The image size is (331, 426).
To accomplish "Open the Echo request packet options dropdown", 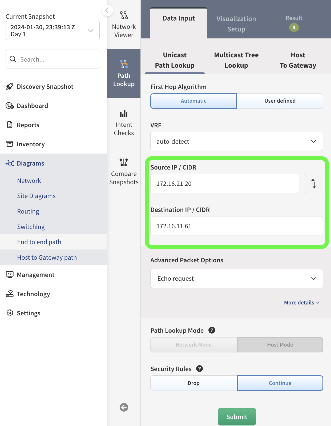I will [237, 279].
